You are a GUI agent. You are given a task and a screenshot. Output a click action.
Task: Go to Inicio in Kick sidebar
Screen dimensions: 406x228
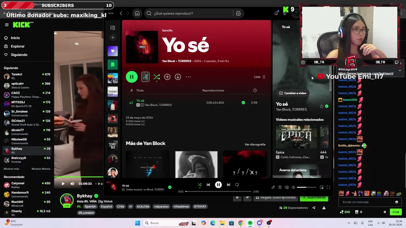click(x=15, y=38)
